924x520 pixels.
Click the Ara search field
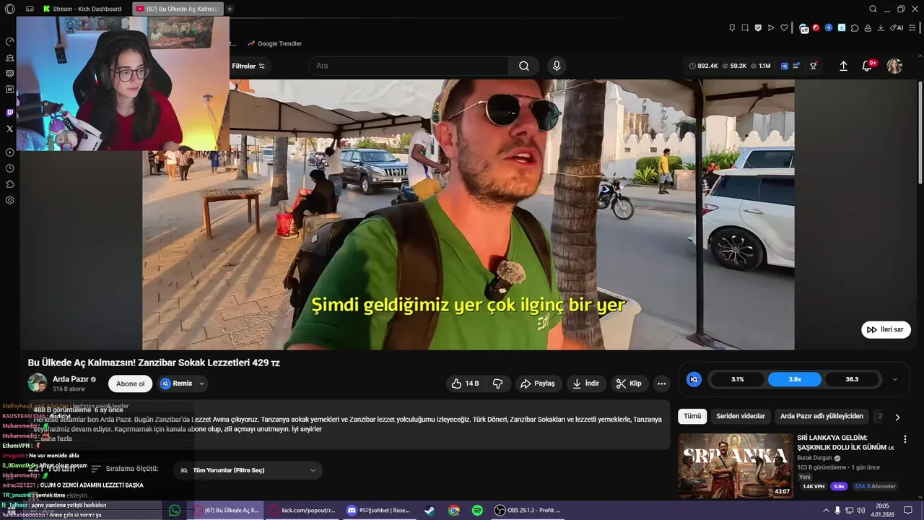(409, 66)
